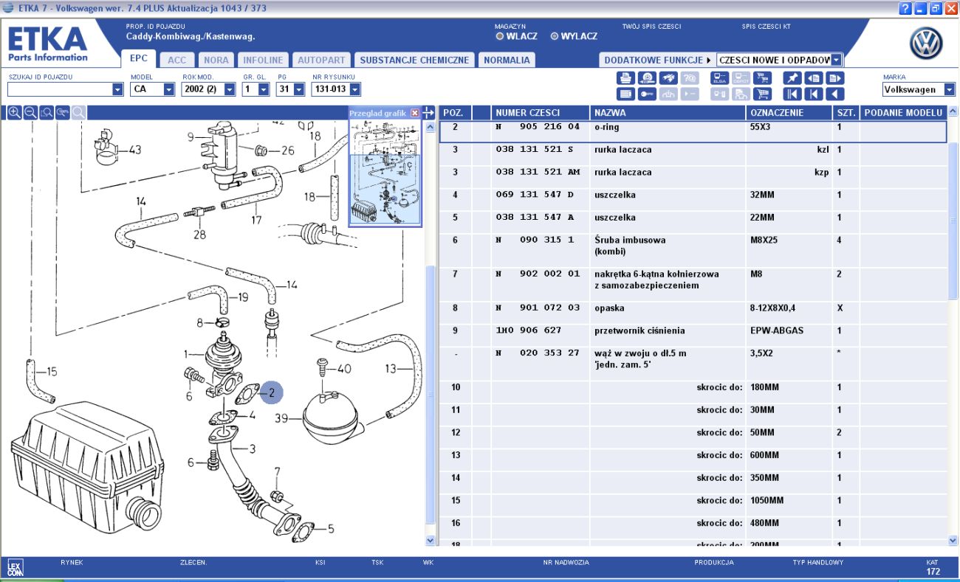This screenshot has height=582, width=960.
Task: Click the LexCom icon in status bar
Action: click(15, 567)
